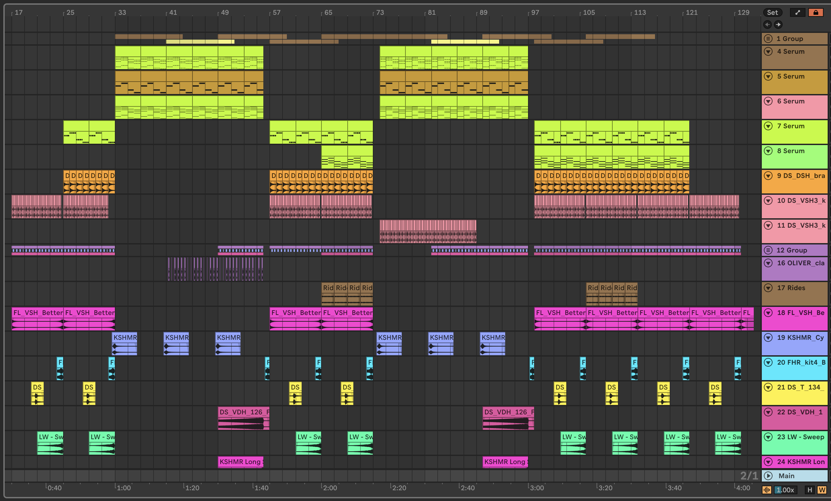Collapse the 17 Rides track
The height and width of the screenshot is (501, 831).
768,288
